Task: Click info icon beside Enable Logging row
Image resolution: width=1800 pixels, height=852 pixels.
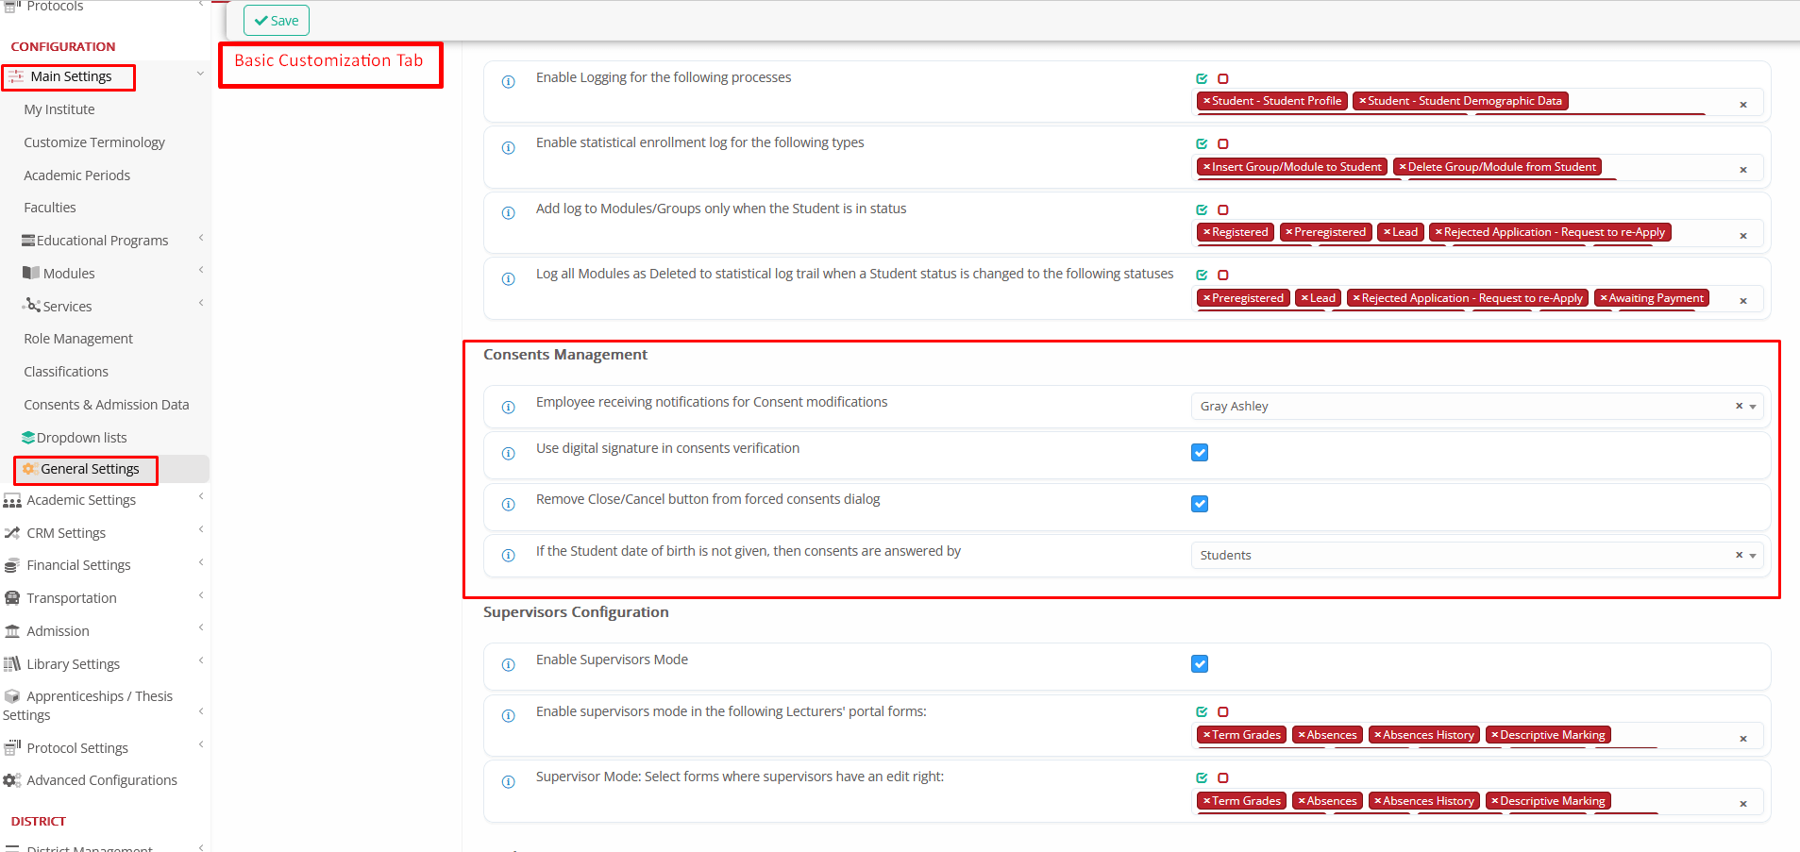Action: [508, 82]
